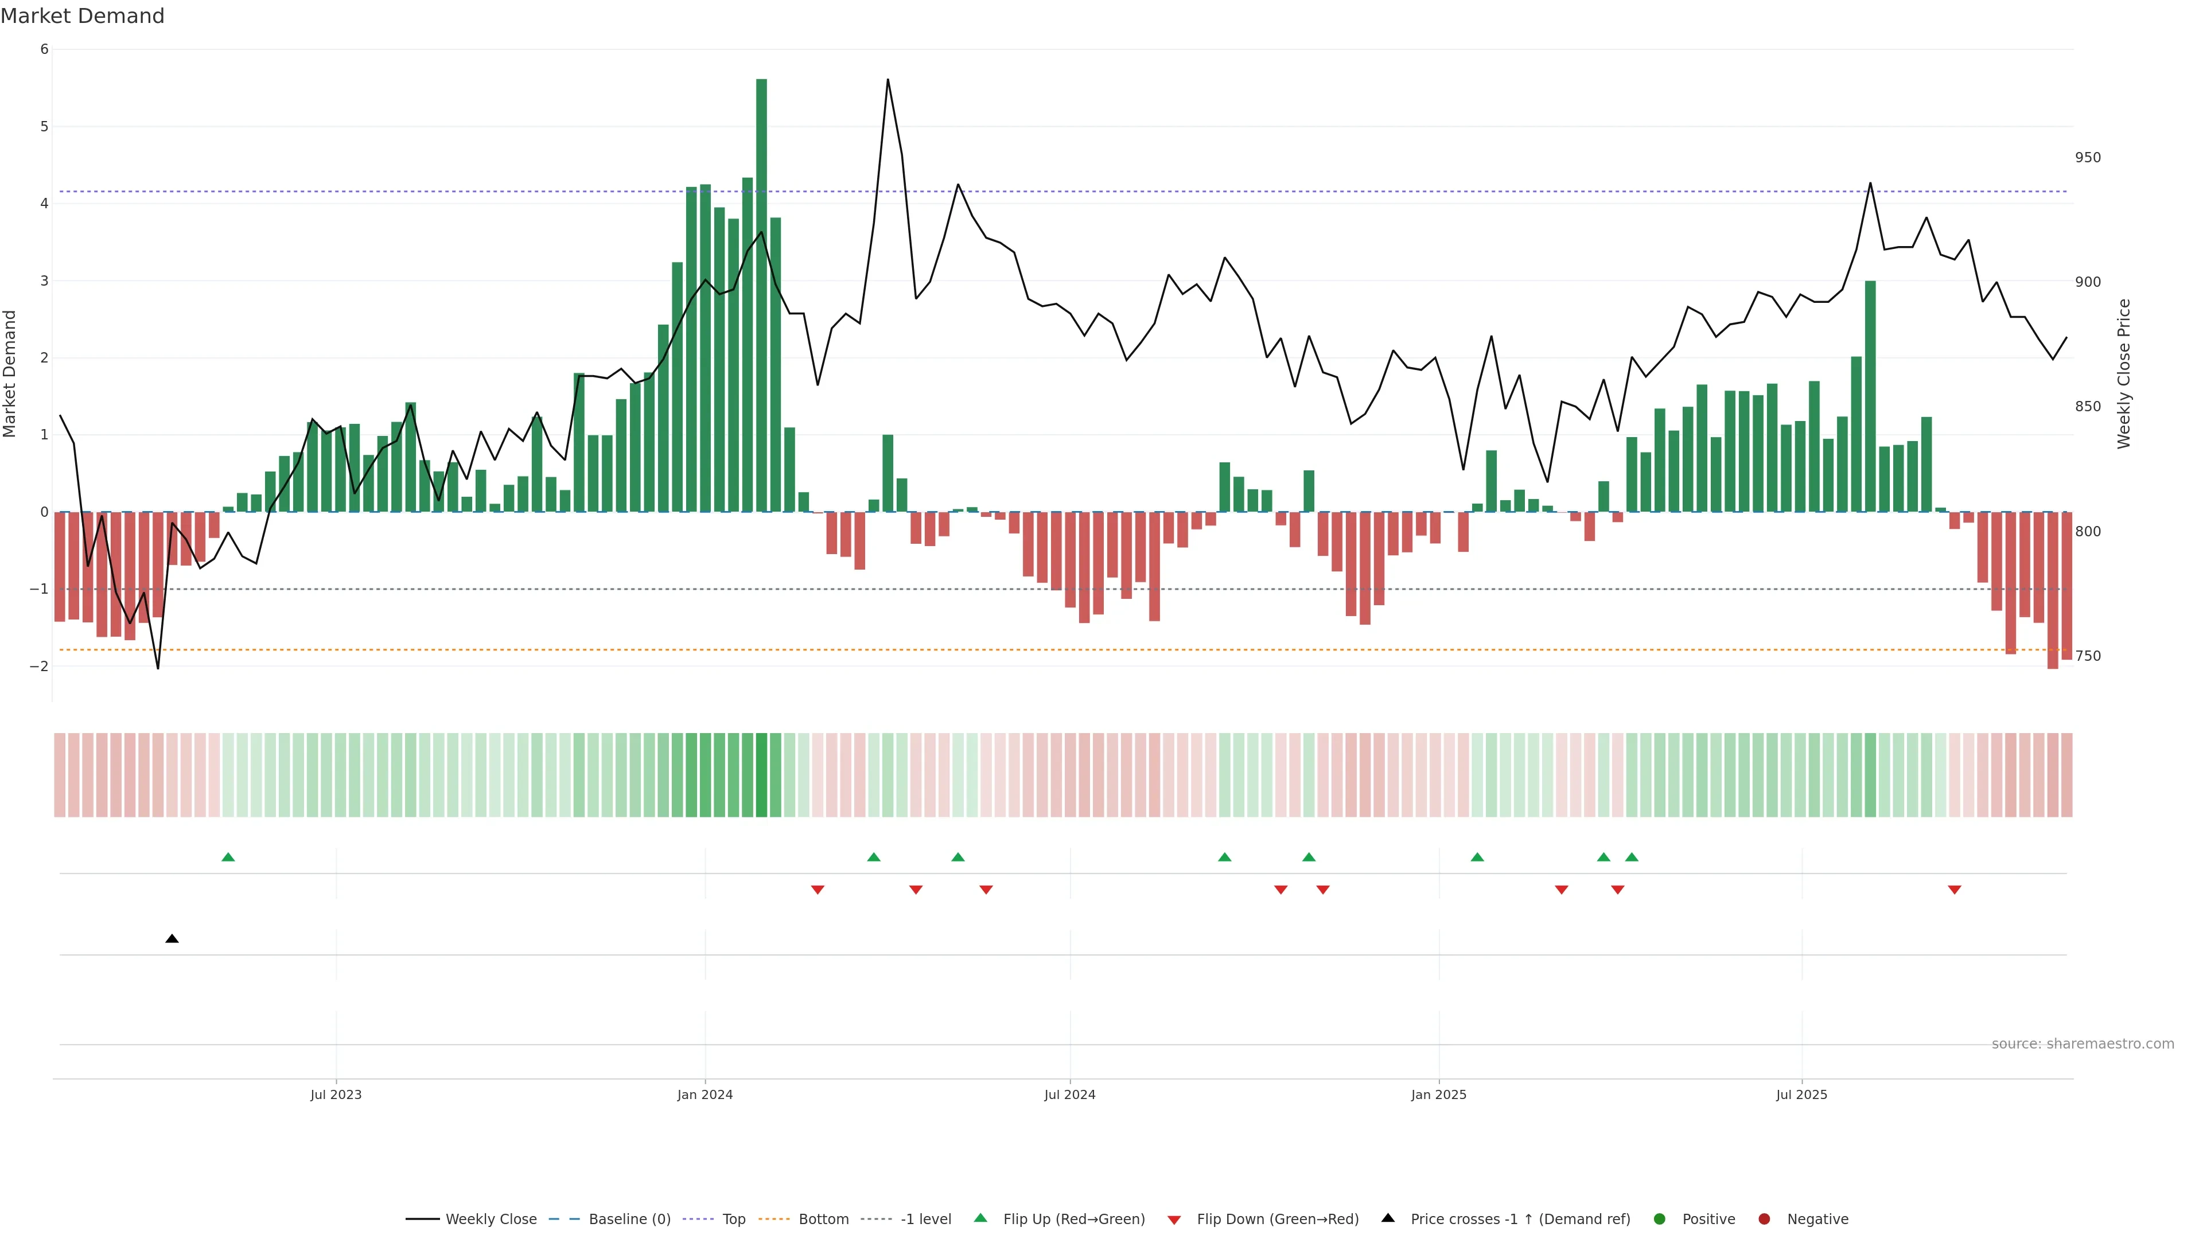2203x1239 pixels.
Task: Click the source: sharemaestro.com text
Action: tap(2083, 1043)
